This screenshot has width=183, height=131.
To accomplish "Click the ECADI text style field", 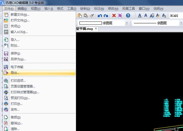I will point(176,16).
